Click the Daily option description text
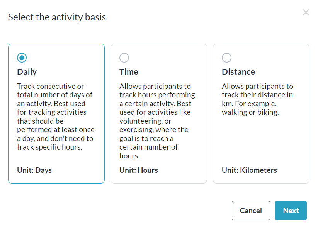318x226 pixels. point(56,117)
